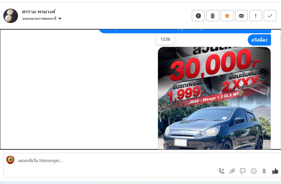The width and height of the screenshot is (281, 184).
Task: Open the coin profile picture of contact
Action: pos(11,16)
